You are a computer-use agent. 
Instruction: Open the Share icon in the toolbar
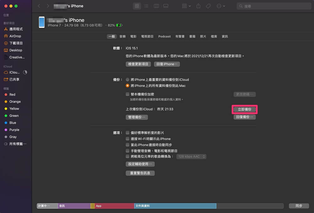coord(198,6)
